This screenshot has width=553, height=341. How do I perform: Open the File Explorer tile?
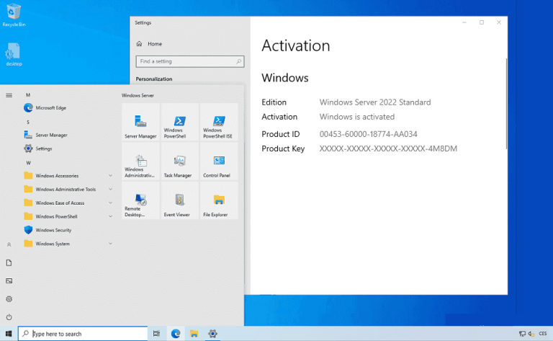(x=219, y=200)
